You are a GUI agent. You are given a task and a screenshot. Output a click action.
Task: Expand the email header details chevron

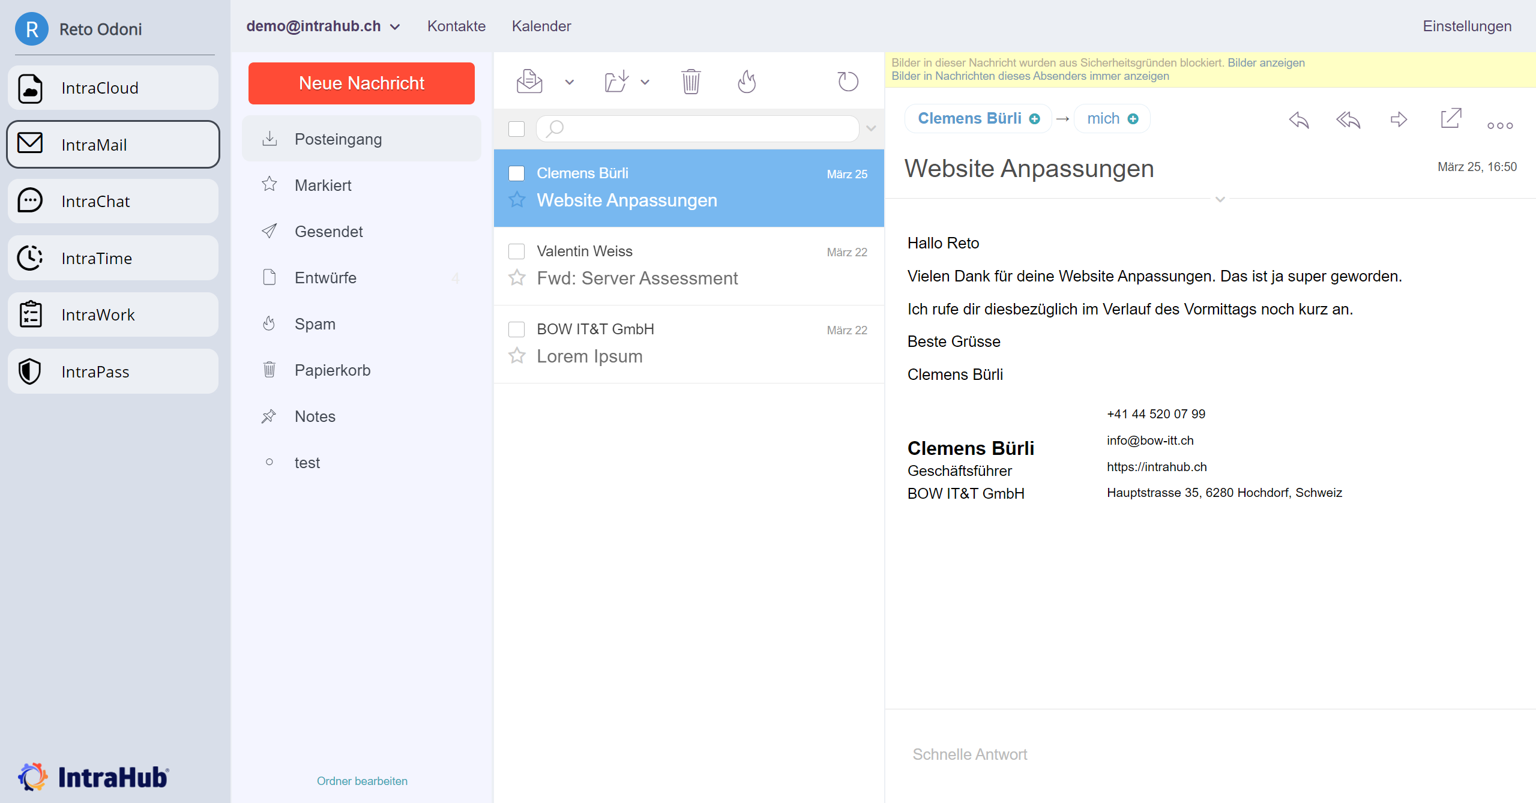point(1220,199)
